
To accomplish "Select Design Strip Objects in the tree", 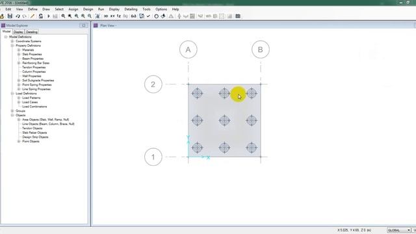I will (35, 137).
